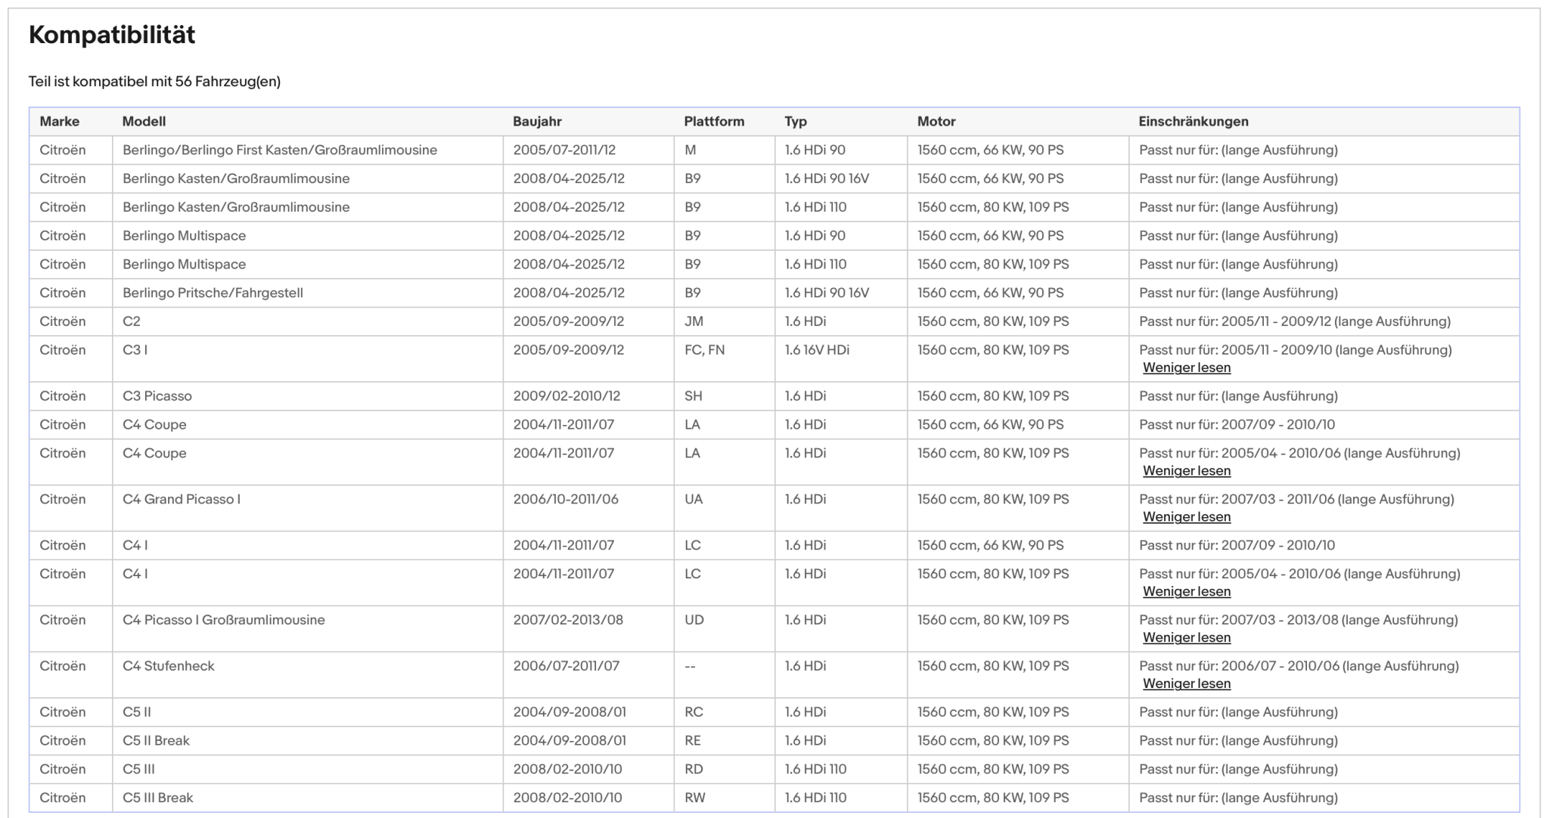Click Weniger lesen for C4 Stufenheck
Screen dimensions: 1549x818
1186,683
